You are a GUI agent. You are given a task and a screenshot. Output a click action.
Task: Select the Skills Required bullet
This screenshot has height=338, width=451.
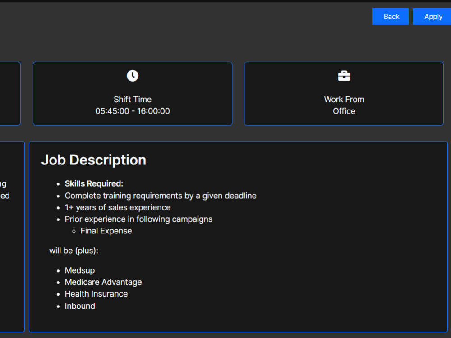(x=94, y=184)
